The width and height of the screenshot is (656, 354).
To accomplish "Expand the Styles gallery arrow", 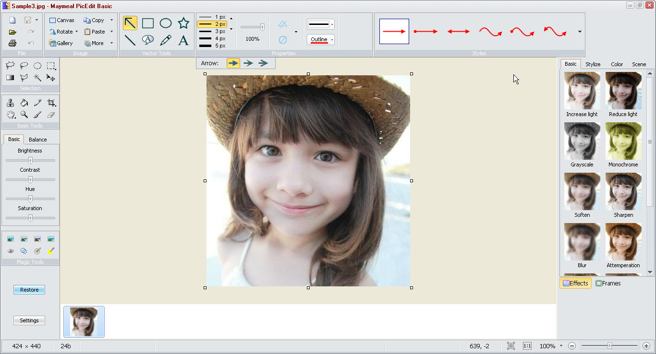I will point(580,32).
